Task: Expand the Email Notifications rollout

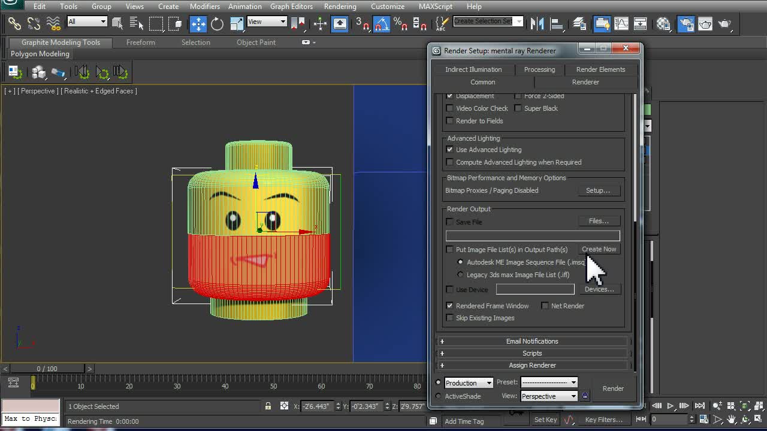Action: pyautogui.click(x=532, y=341)
